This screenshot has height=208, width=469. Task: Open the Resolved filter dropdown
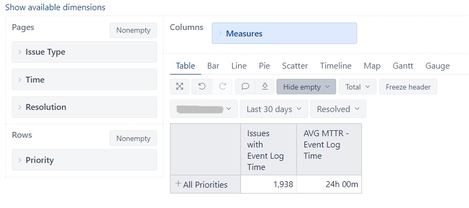tap(338, 109)
